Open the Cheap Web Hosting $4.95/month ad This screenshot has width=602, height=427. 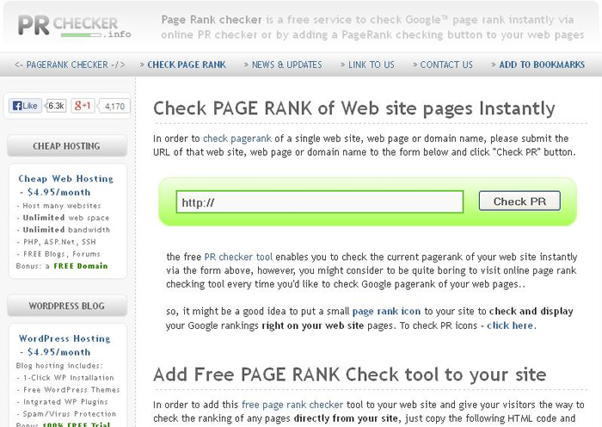coord(66,185)
